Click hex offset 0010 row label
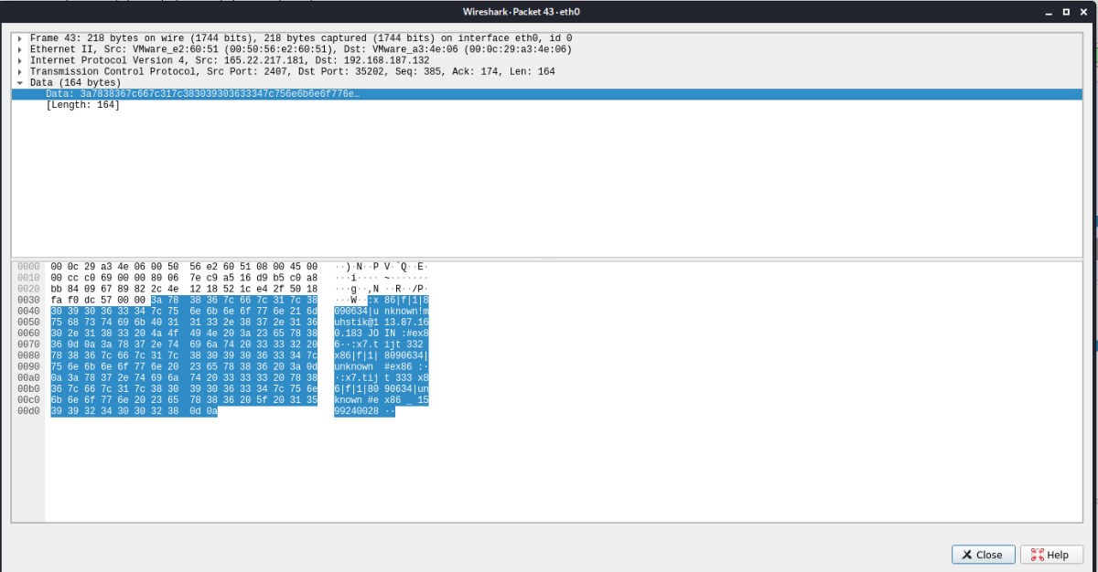This screenshot has height=572, width=1098. click(28, 277)
